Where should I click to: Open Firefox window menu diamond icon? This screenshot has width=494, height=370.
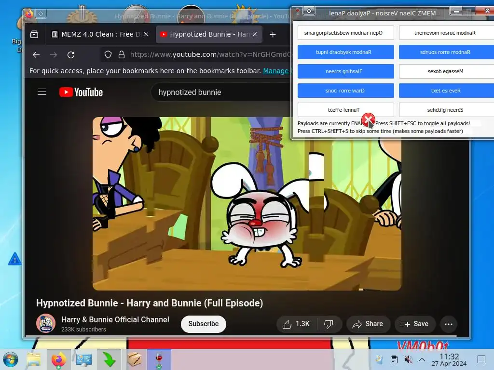pyautogui.click(x=41, y=13)
